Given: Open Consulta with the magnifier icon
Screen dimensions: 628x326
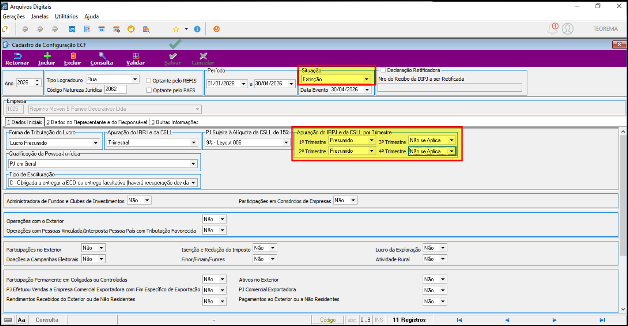Looking at the screenshot, I should tap(102, 59).
